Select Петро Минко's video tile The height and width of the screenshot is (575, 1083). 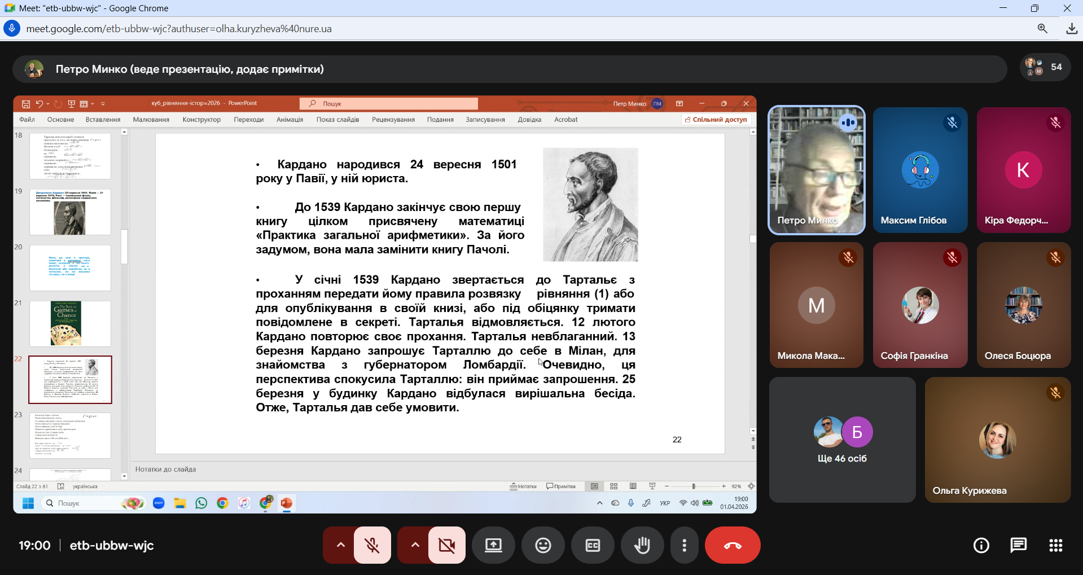point(816,170)
